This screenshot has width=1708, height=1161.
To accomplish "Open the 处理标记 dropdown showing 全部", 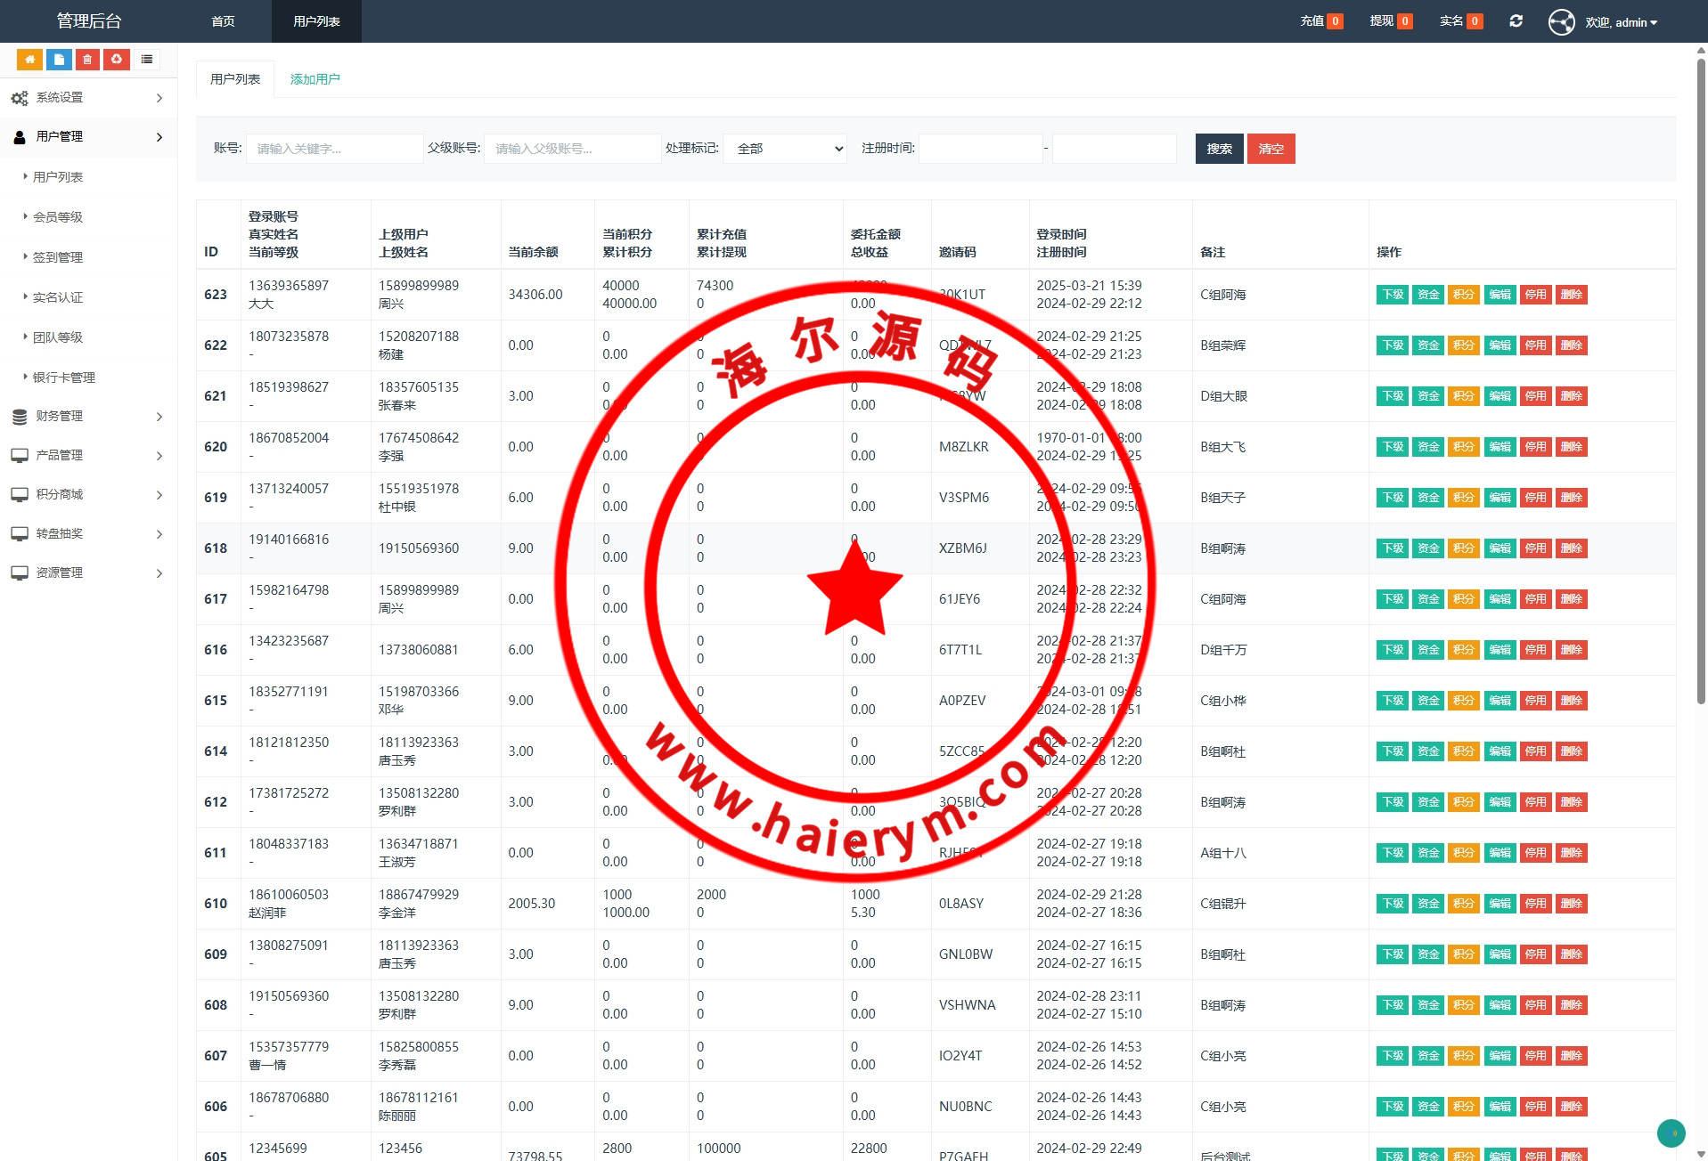I will point(784,149).
